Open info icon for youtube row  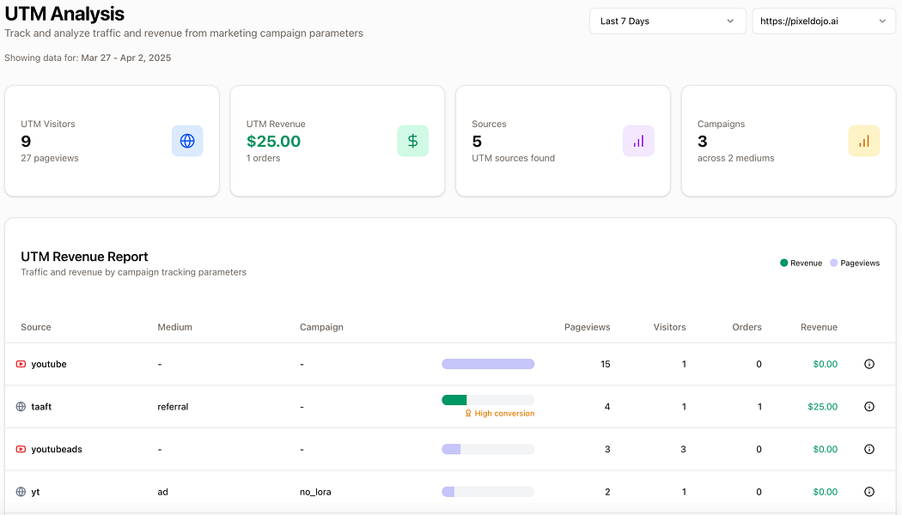pyautogui.click(x=868, y=364)
